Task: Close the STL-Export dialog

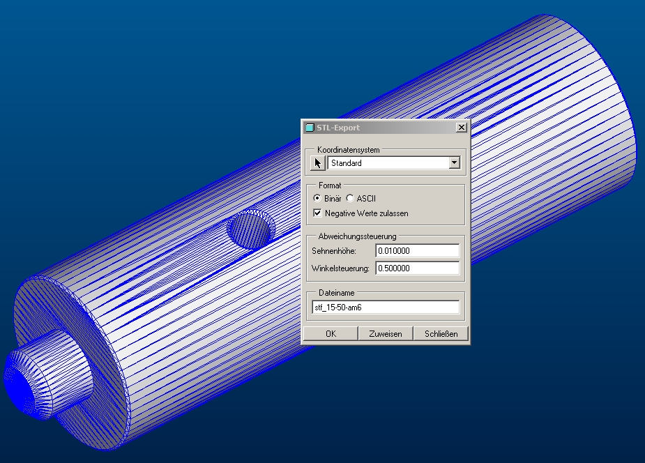Action: [462, 128]
